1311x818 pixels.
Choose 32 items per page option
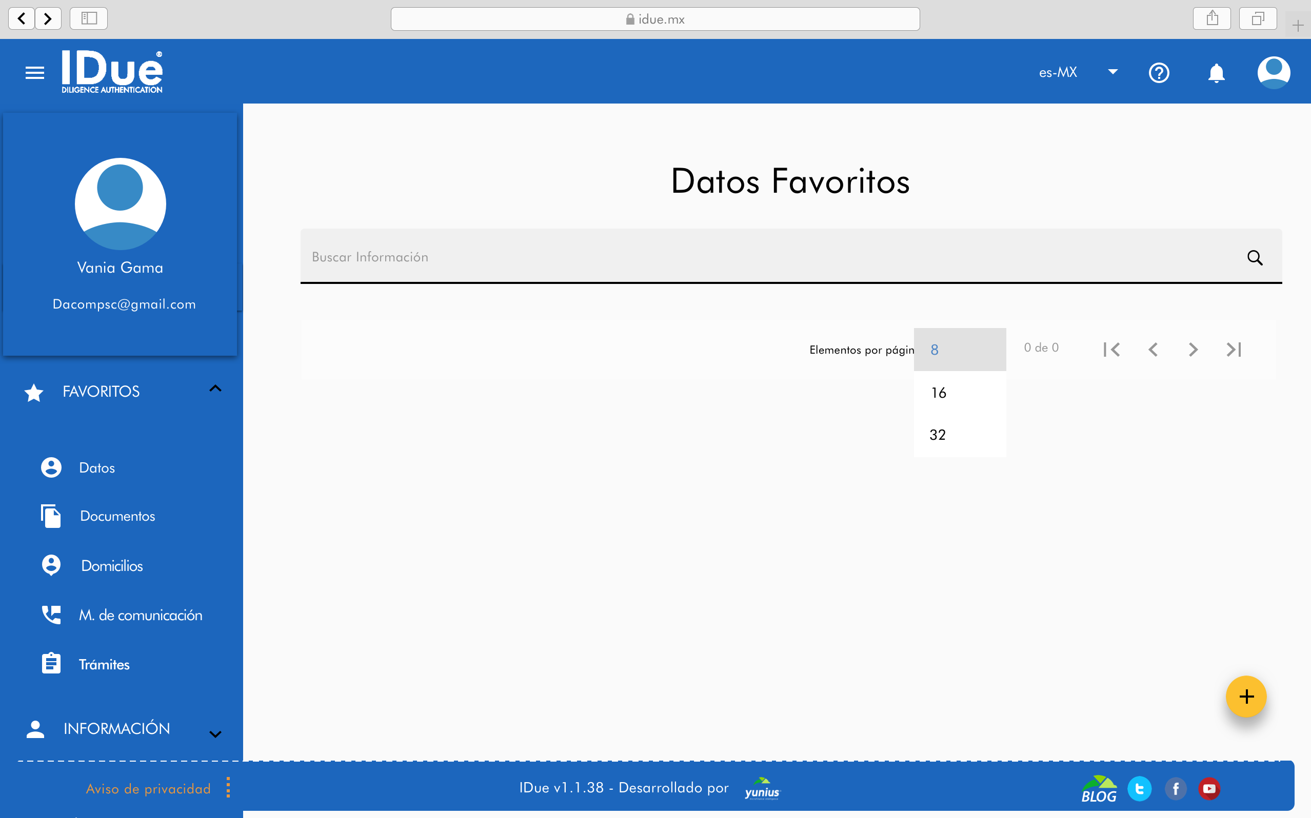(938, 435)
